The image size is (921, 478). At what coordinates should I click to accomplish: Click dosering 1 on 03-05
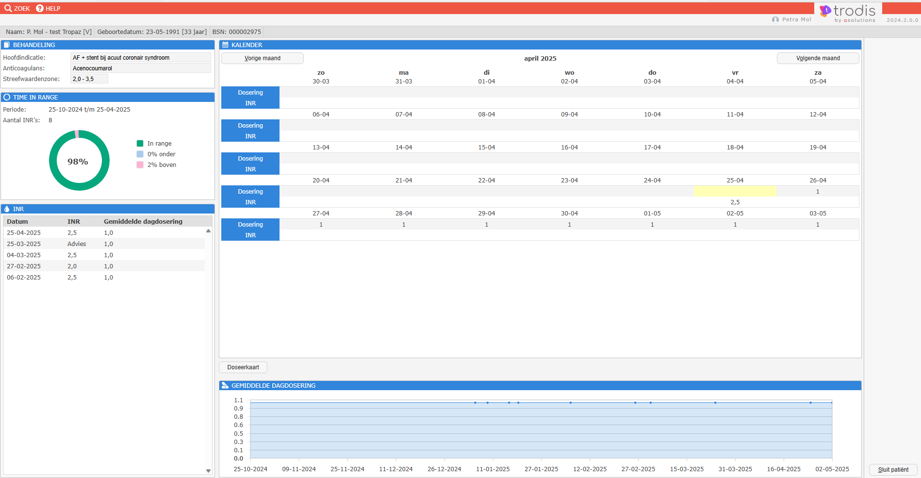[x=818, y=224]
